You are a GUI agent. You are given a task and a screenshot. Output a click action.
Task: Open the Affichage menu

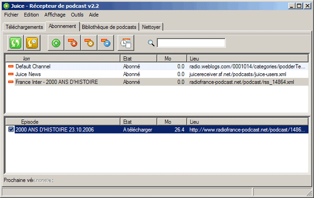click(x=55, y=14)
